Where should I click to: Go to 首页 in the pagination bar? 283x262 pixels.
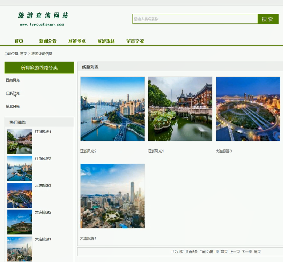224,252
